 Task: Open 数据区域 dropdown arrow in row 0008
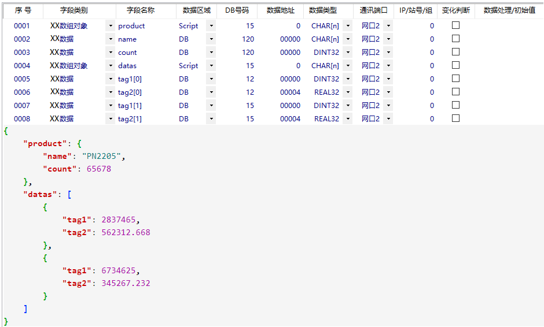pyautogui.click(x=211, y=119)
